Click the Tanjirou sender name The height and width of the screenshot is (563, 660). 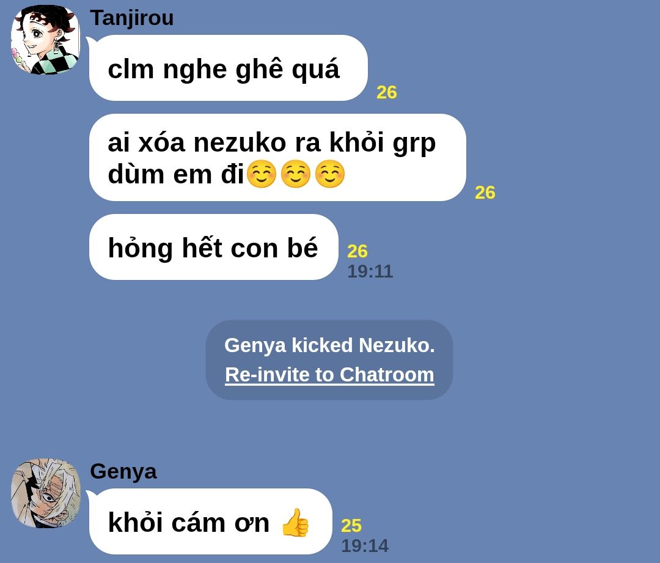(x=132, y=18)
